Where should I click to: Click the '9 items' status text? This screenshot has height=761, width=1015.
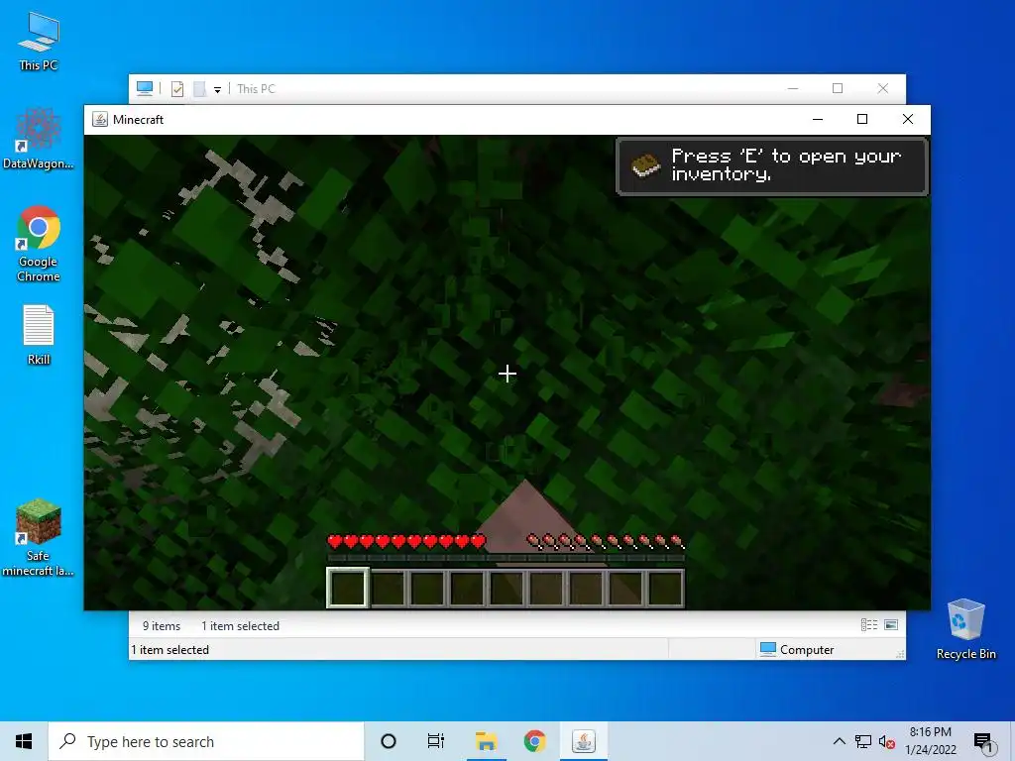pyautogui.click(x=162, y=626)
